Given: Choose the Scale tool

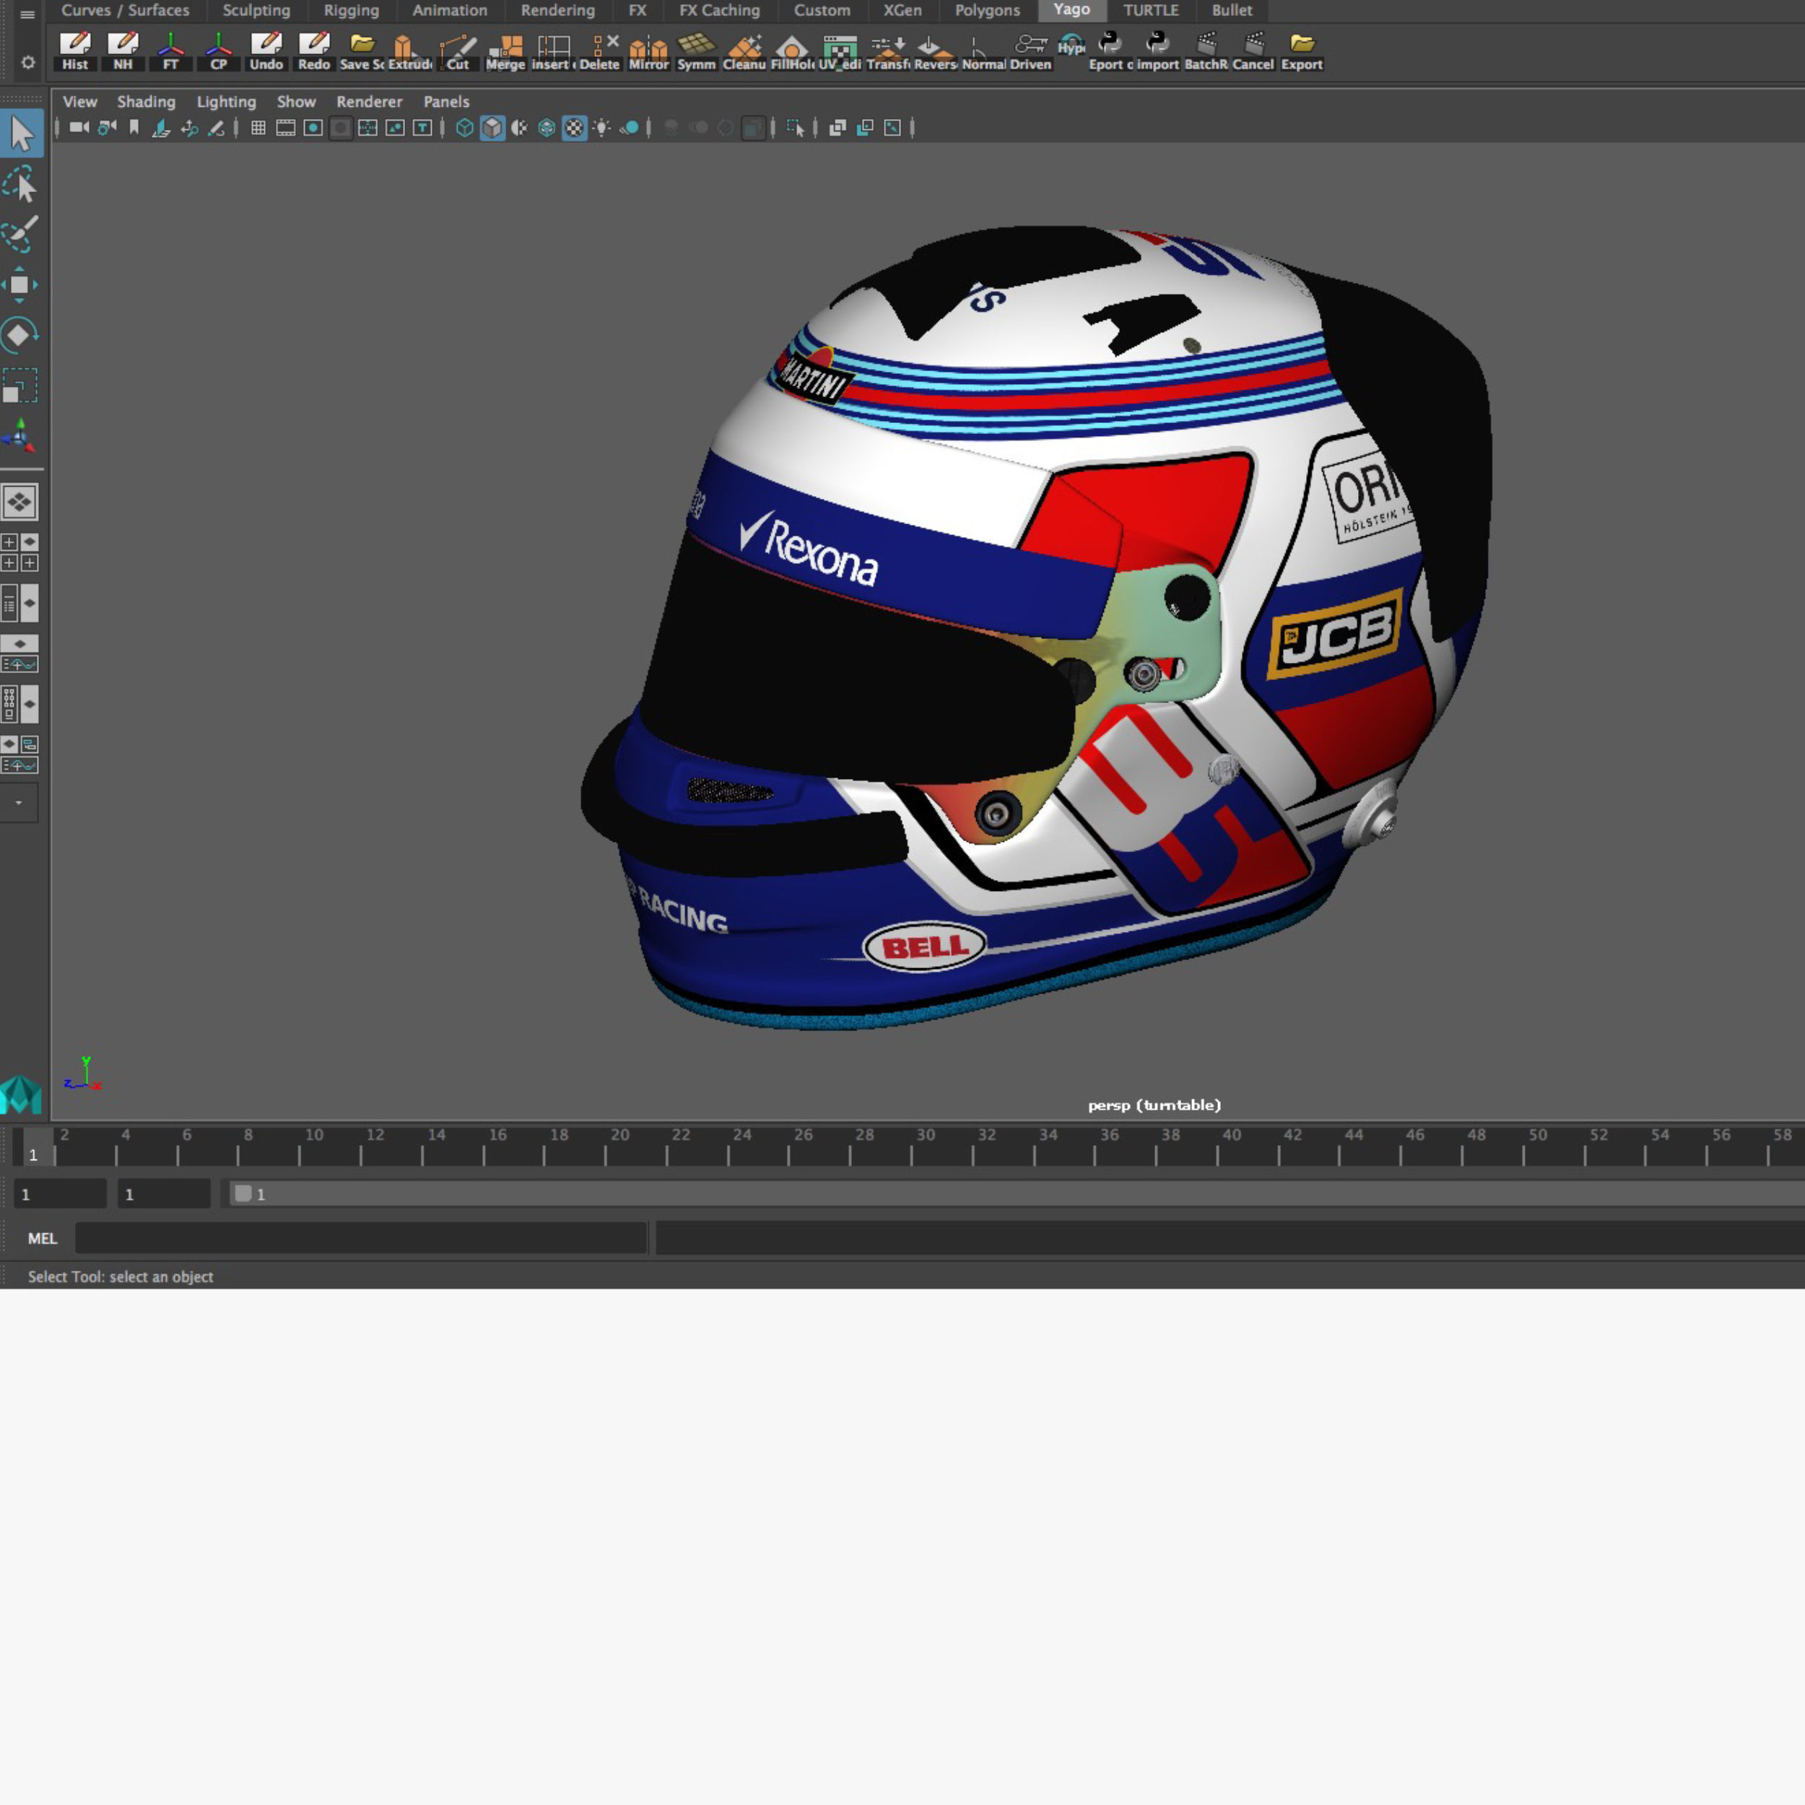Looking at the screenshot, I should coord(19,386).
